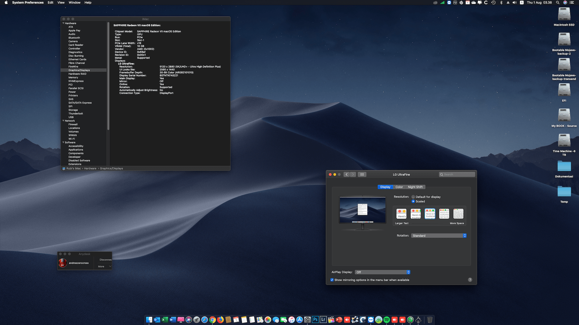The width and height of the screenshot is (579, 325).
Task: Select Bluetooth in the Hardware list
Action: coord(74,38)
